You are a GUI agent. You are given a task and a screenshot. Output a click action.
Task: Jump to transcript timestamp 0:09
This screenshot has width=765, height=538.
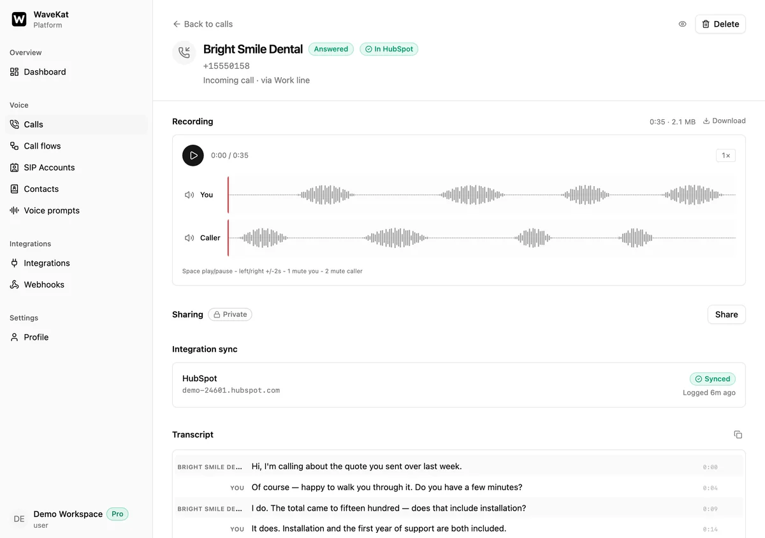pos(710,509)
